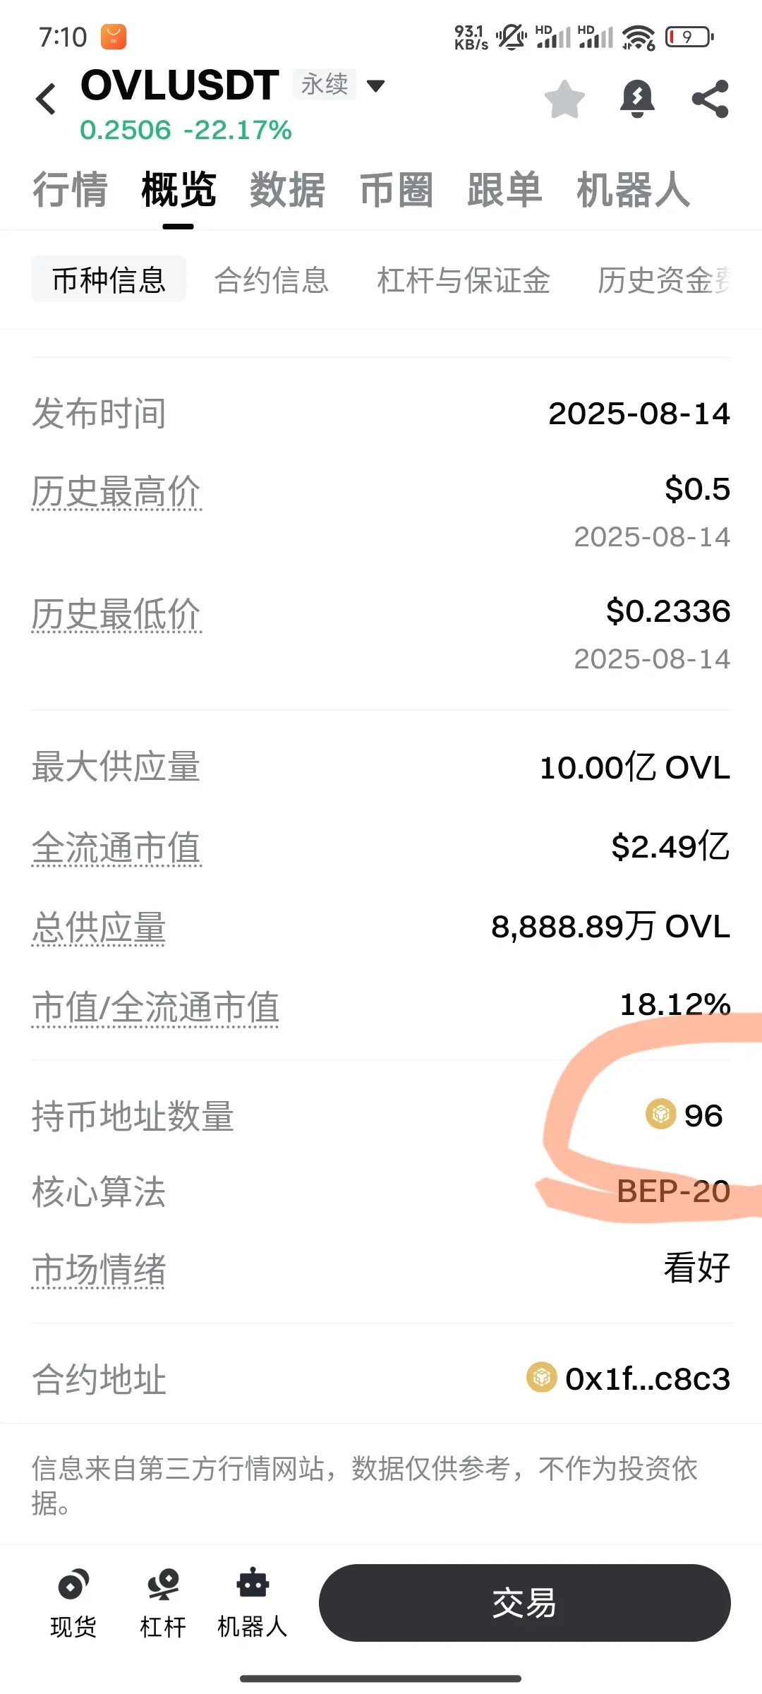Tap the BNB chain icon beside 96
The width and height of the screenshot is (762, 1694).
pos(661,1114)
